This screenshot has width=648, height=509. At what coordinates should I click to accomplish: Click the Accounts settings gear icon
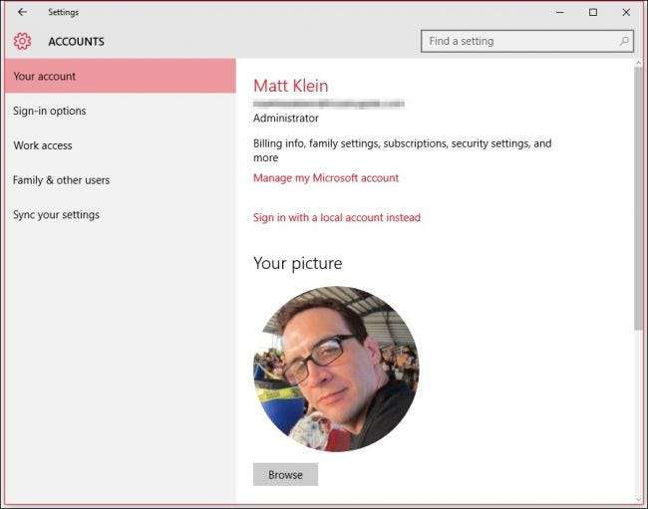[x=22, y=41]
